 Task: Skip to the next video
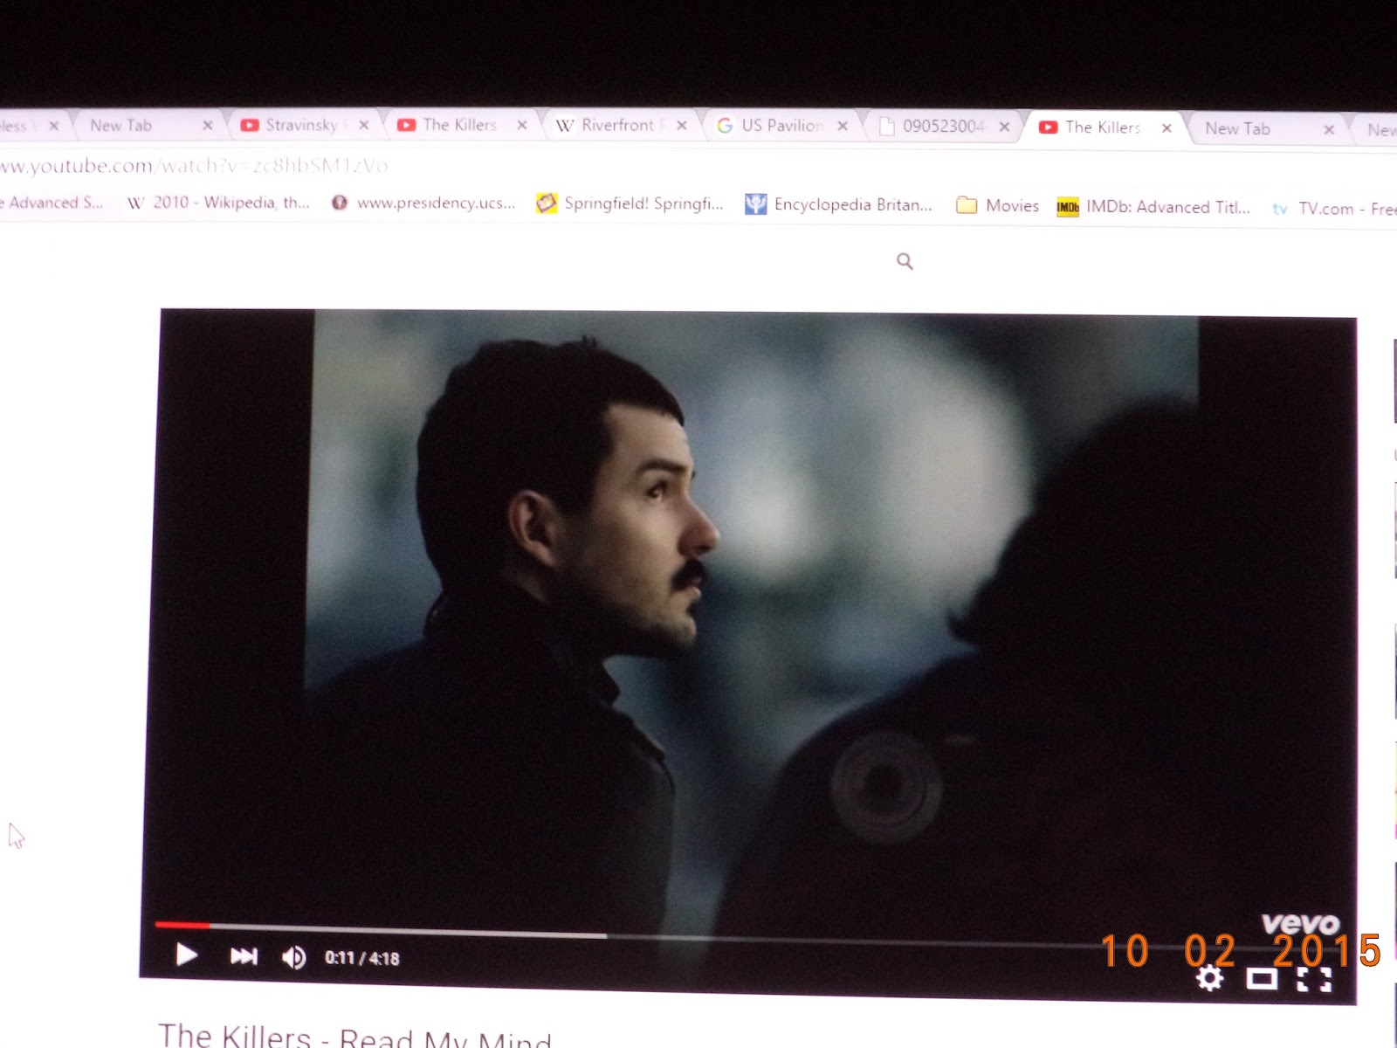244,957
